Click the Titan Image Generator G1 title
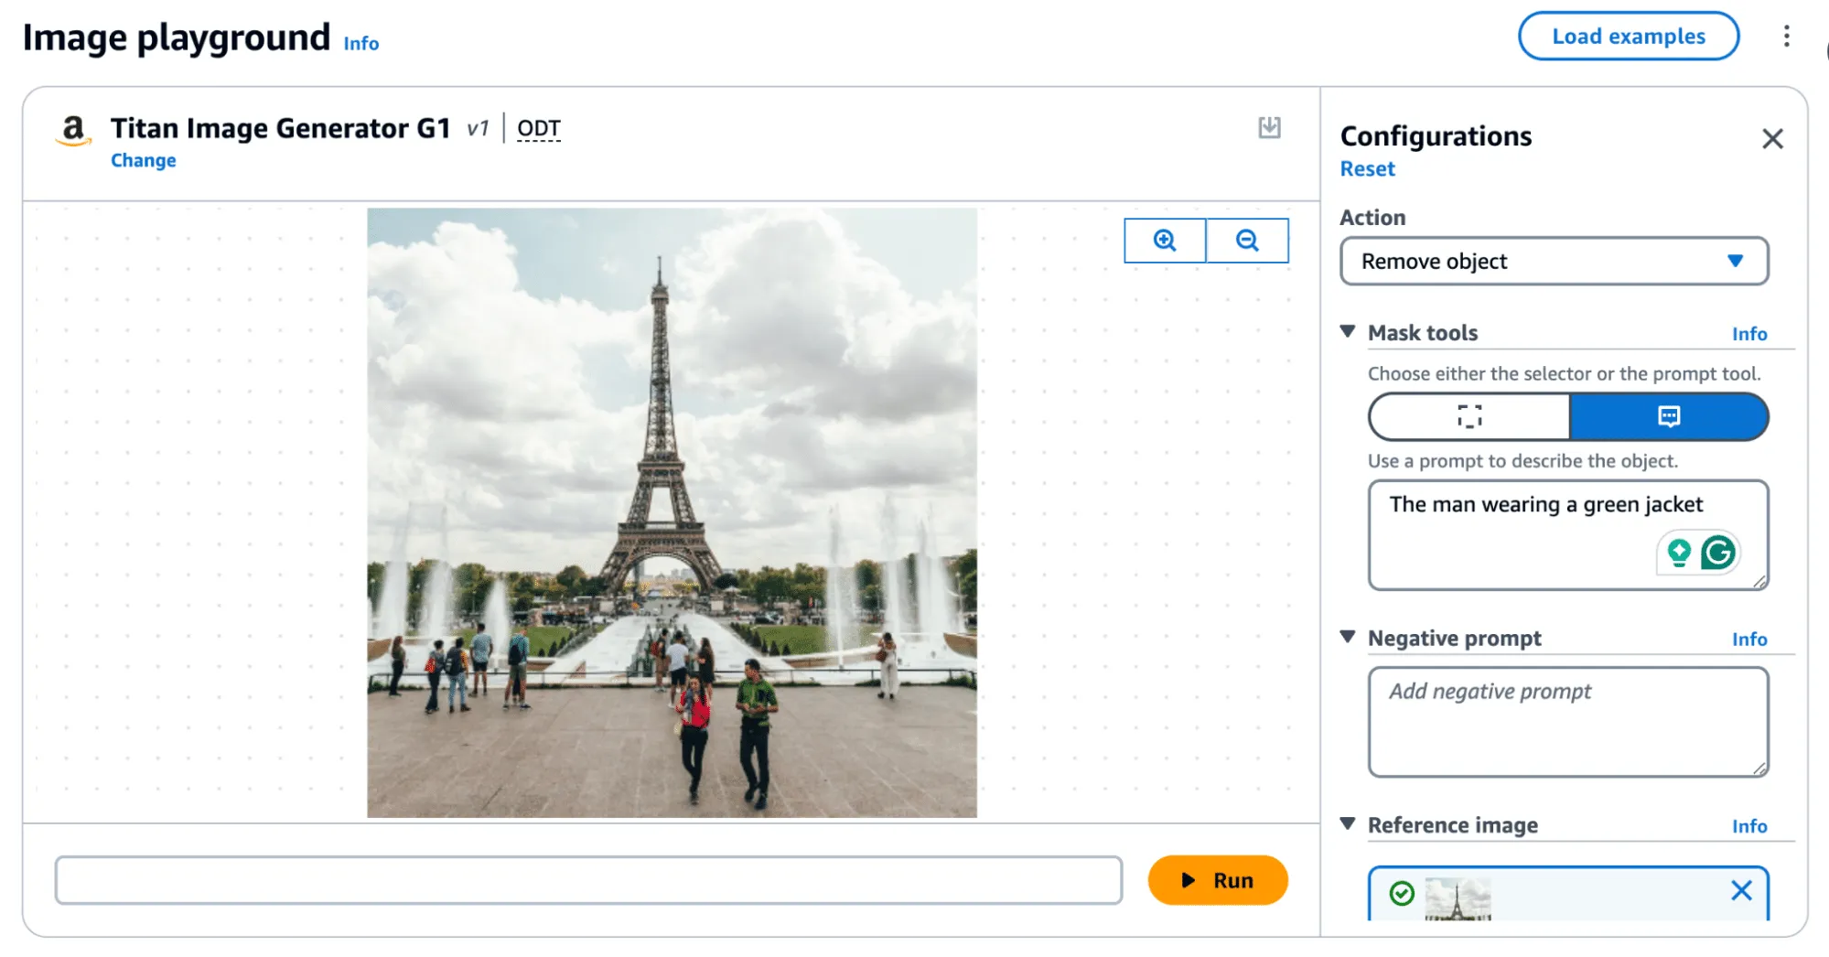1829x957 pixels. (281, 129)
